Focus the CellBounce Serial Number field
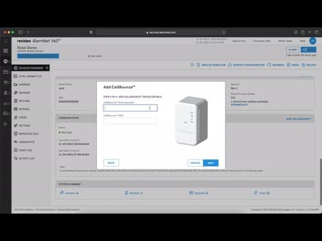The width and height of the screenshot is (322, 241). click(x=130, y=108)
